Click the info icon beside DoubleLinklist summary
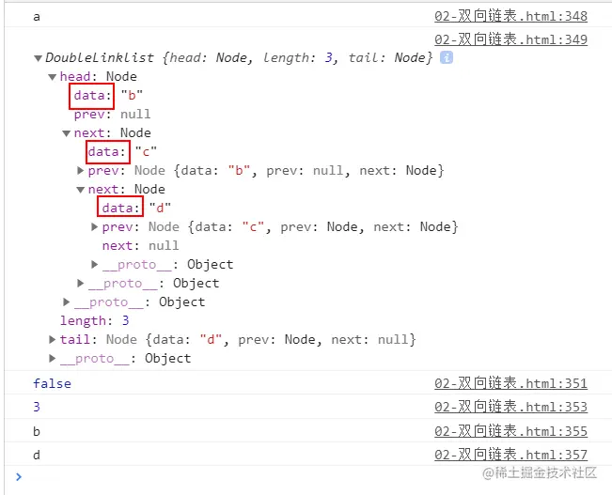This screenshot has height=495, width=612. pyautogui.click(x=447, y=57)
